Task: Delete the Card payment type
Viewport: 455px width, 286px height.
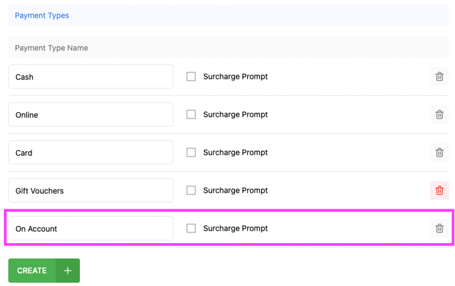Action: 439,153
